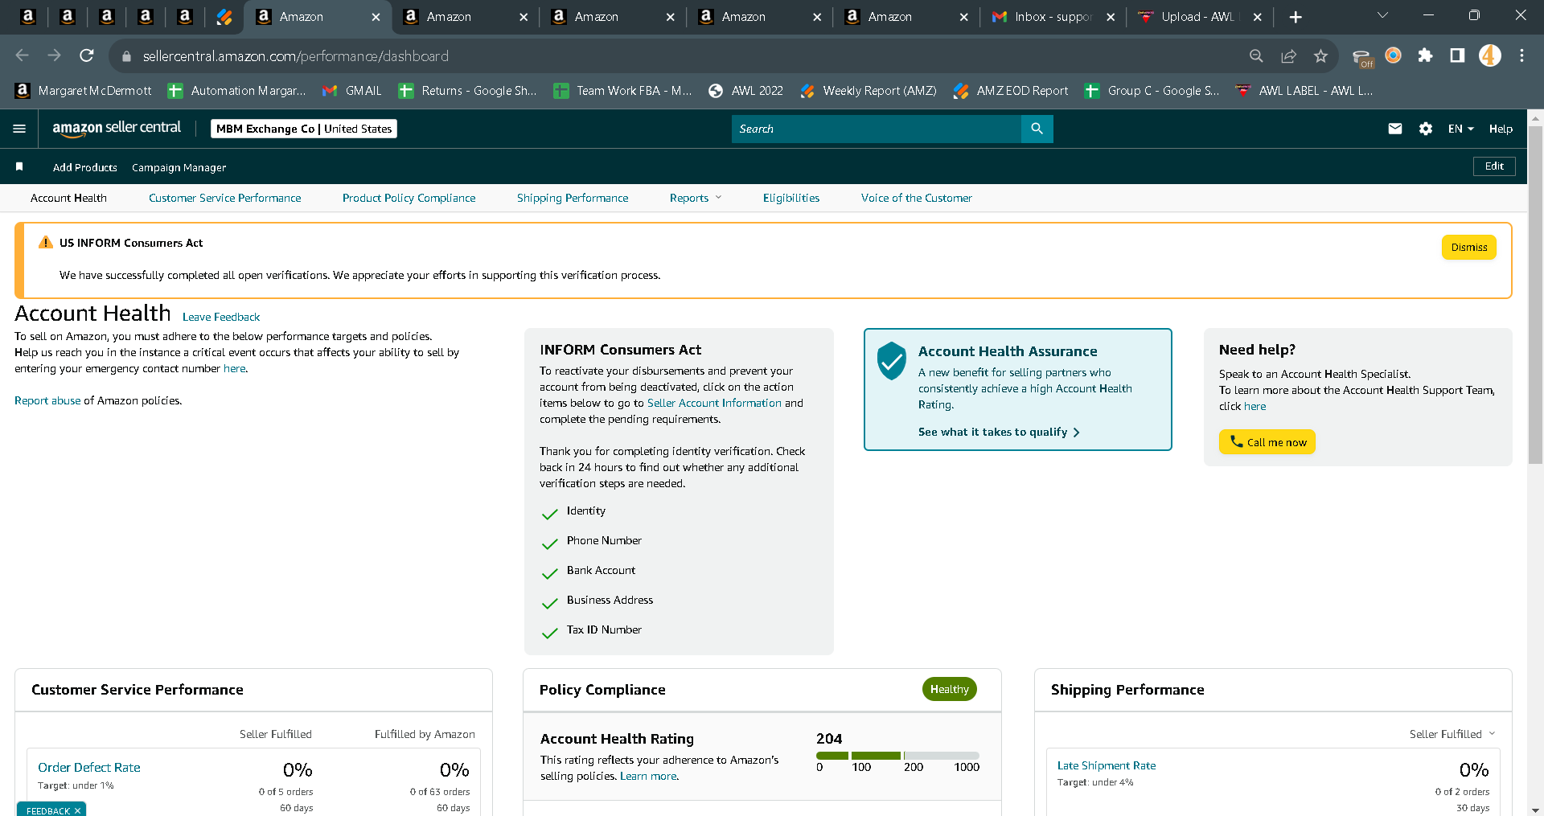Open the zoom magnifier in the address bar

pyautogui.click(x=1256, y=55)
